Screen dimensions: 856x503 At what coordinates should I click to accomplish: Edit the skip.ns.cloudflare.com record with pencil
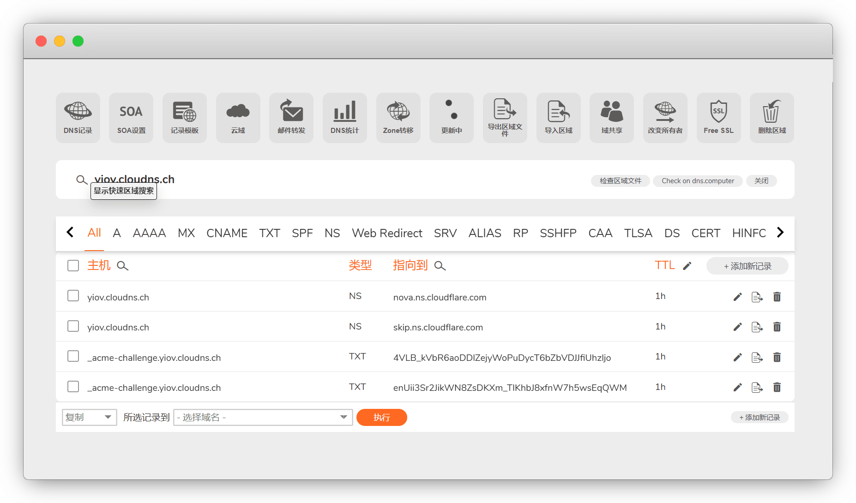tap(737, 327)
